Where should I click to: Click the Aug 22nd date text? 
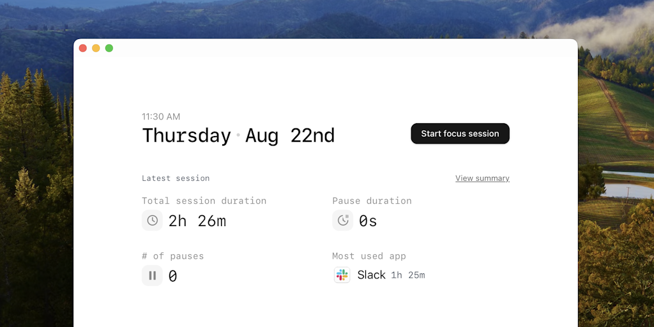pos(290,135)
